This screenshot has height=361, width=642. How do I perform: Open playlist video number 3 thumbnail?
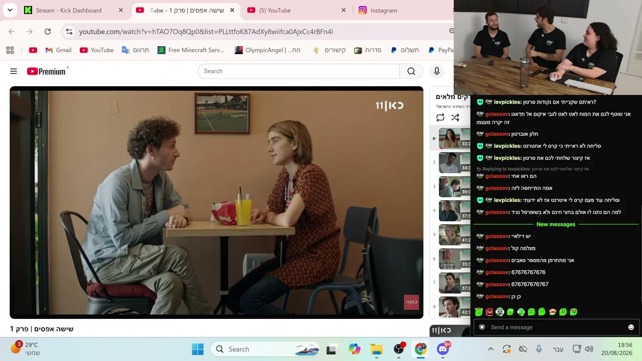(x=455, y=187)
